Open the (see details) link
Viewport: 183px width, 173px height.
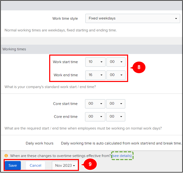(122, 156)
